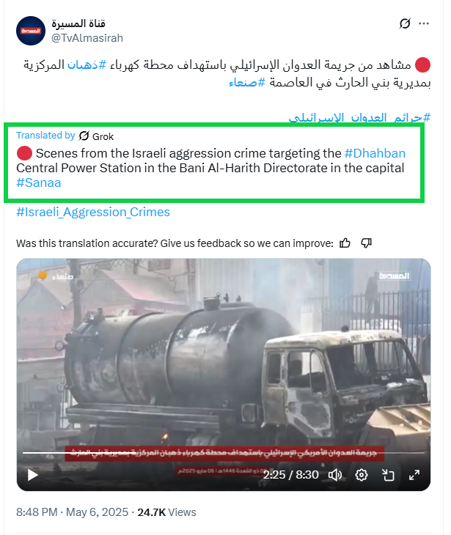The image size is (451, 535).
Task: Open the Arabic #ذهبان hashtag
Action: pos(87,64)
